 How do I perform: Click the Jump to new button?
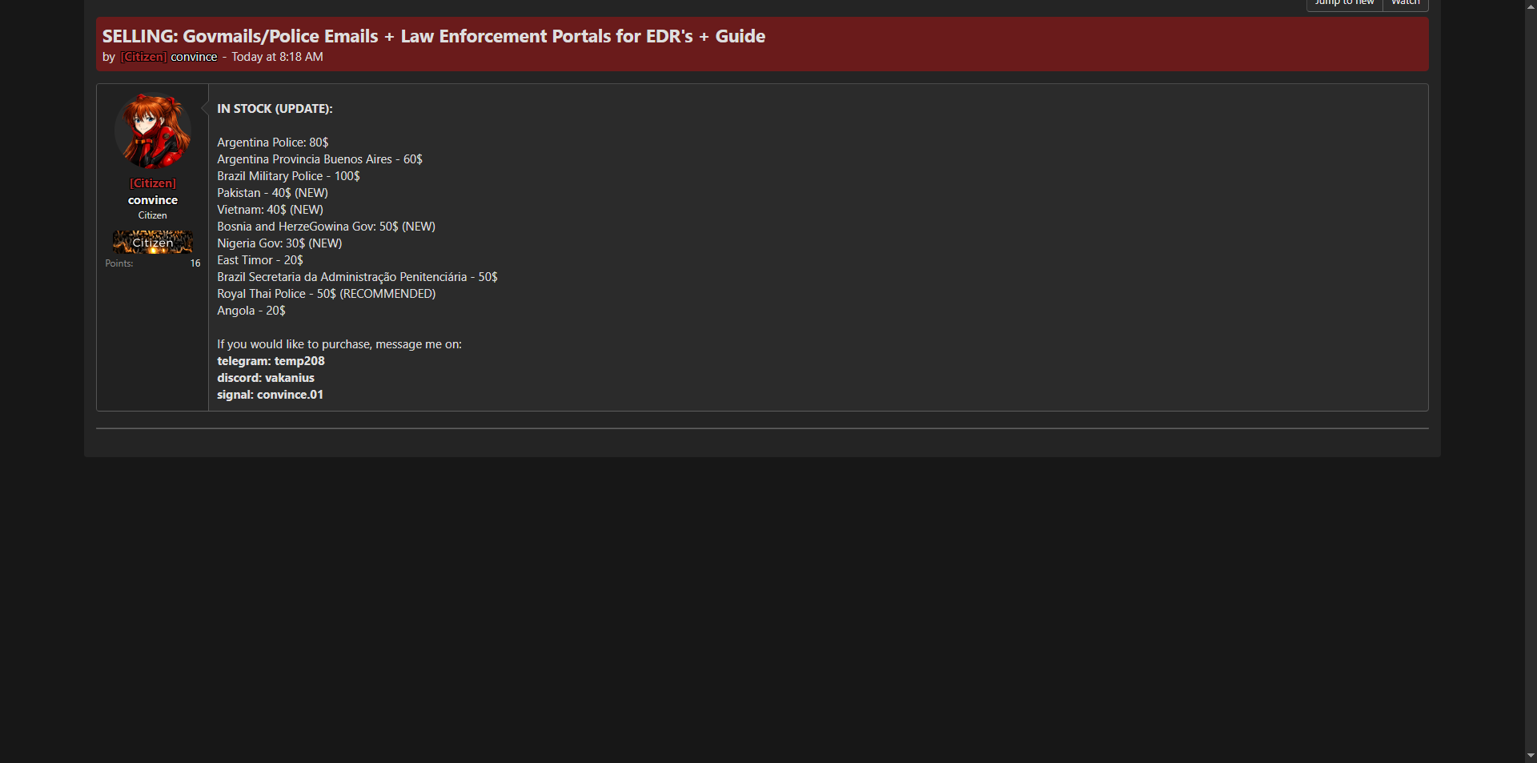click(1344, 3)
